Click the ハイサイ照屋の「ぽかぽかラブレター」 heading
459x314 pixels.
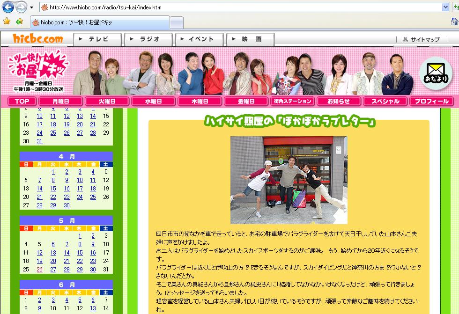pyautogui.click(x=290, y=121)
